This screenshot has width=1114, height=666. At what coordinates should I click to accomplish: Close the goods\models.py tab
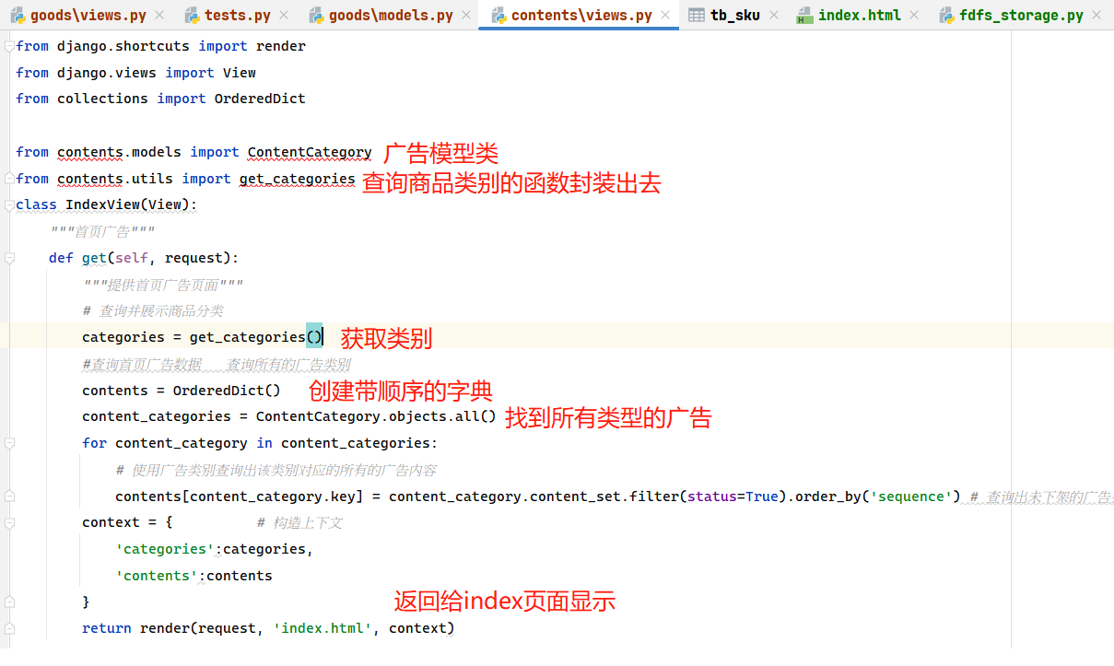466,15
